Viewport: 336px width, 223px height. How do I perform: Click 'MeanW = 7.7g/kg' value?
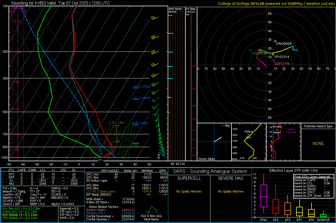[14, 191]
